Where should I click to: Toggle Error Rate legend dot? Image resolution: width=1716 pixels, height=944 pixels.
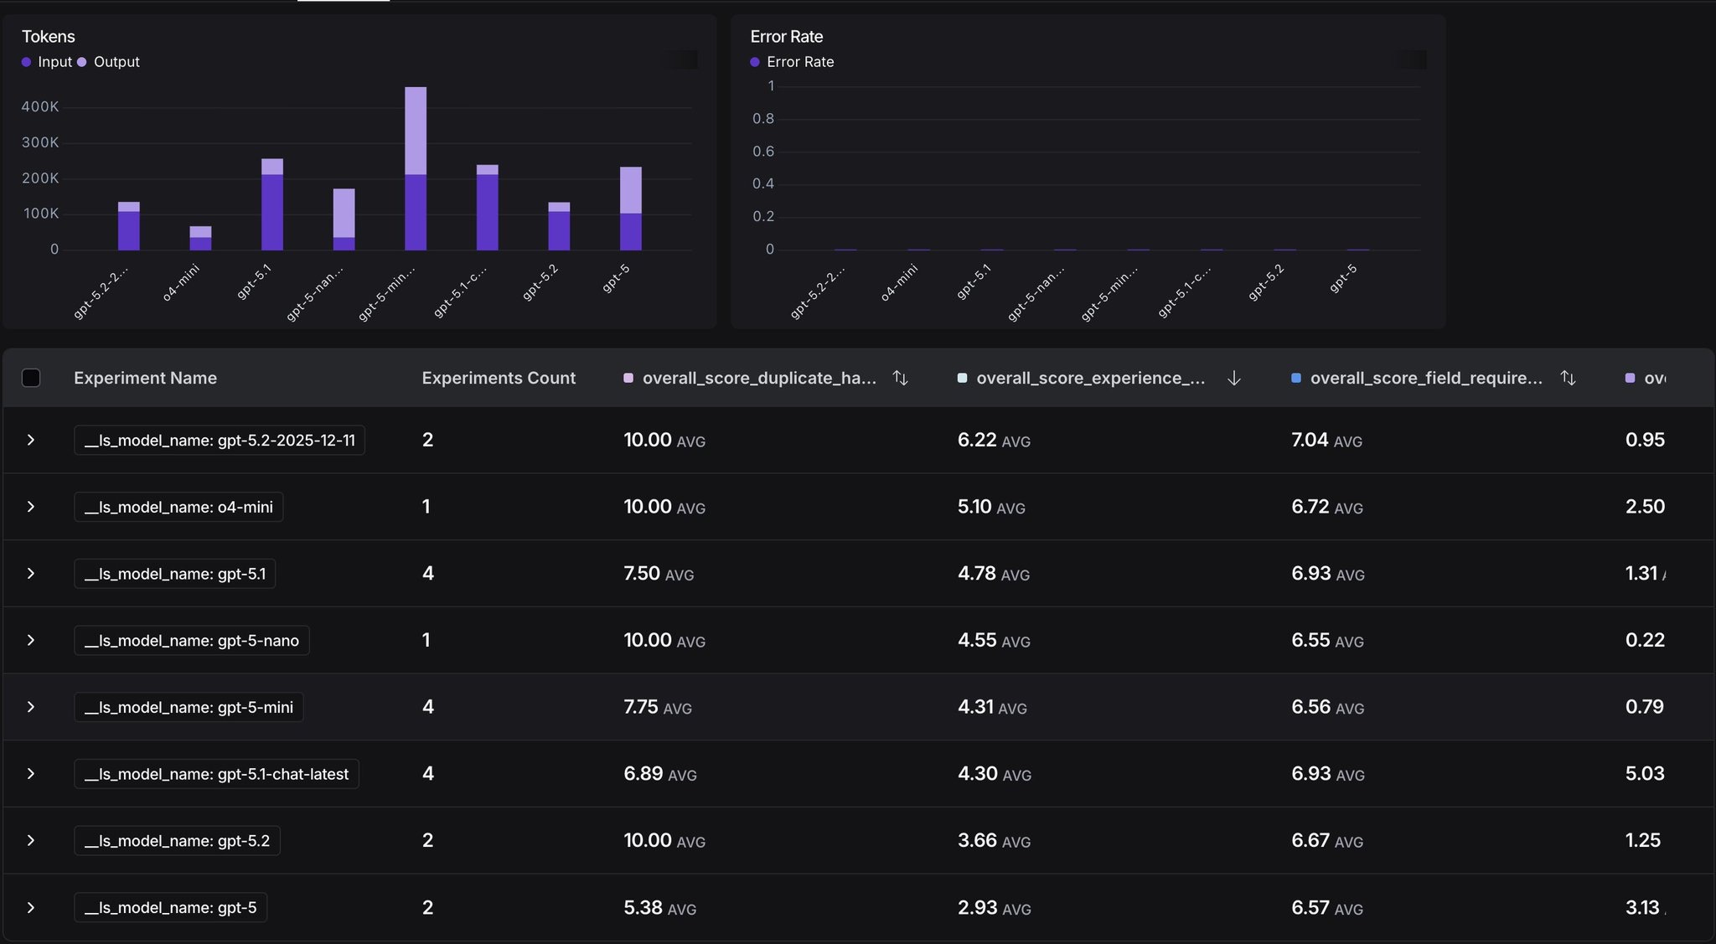(x=755, y=62)
